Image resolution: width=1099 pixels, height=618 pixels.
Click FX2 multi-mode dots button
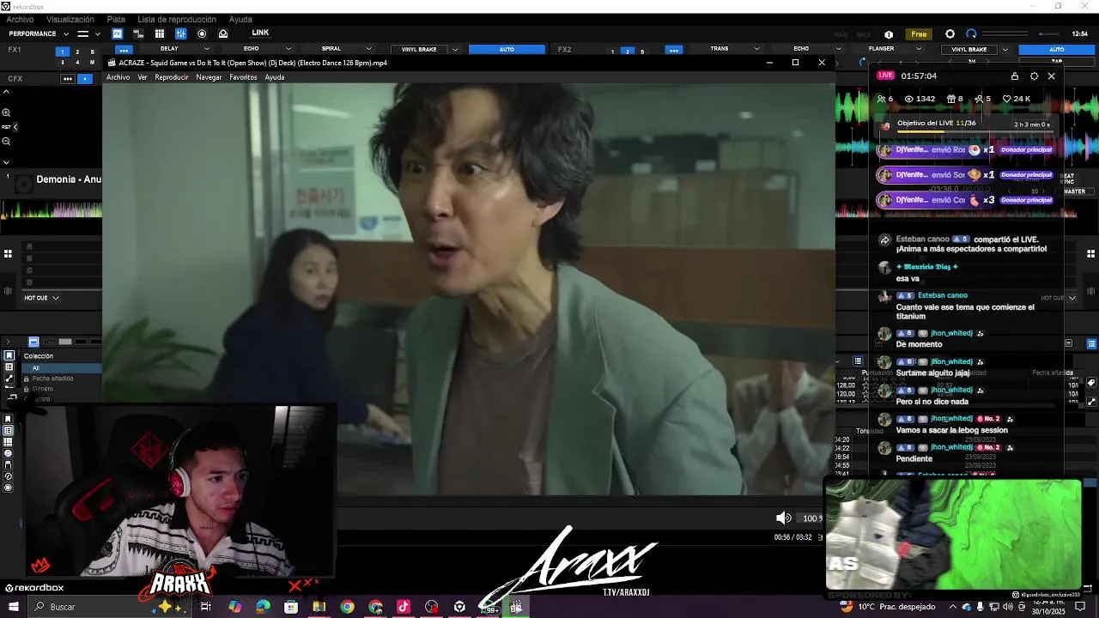point(673,50)
